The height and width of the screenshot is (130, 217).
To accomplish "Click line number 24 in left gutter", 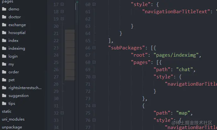I will (56, 55).
